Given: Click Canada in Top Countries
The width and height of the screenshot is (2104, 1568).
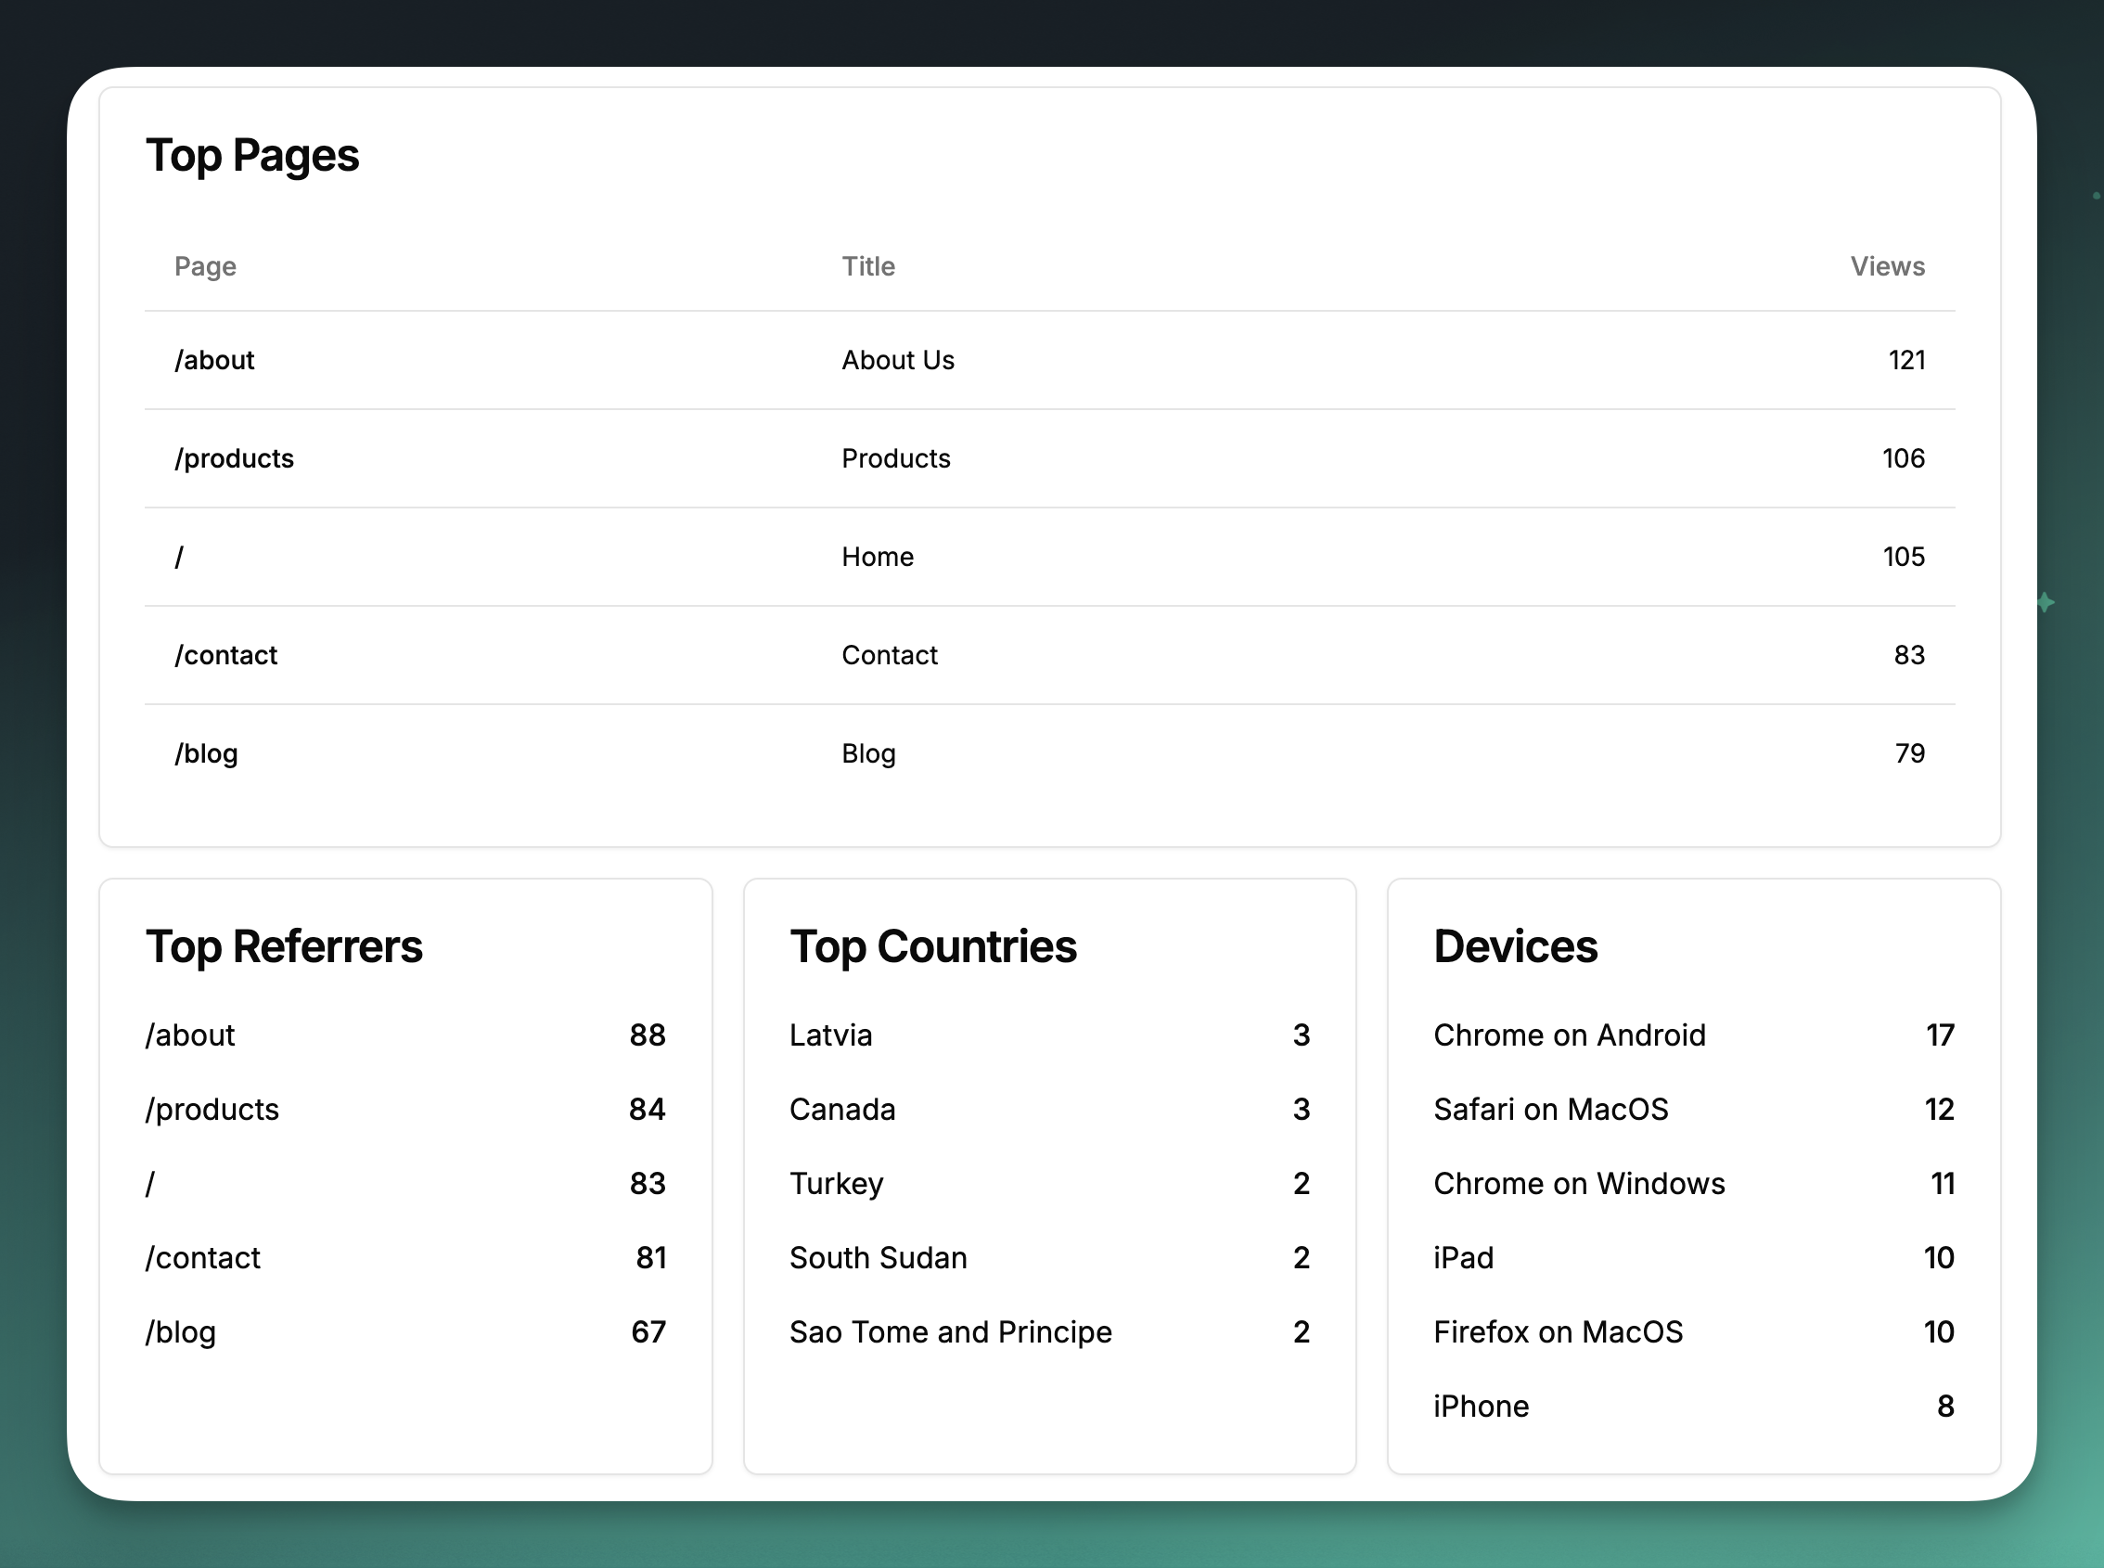Looking at the screenshot, I should (x=842, y=1110).
